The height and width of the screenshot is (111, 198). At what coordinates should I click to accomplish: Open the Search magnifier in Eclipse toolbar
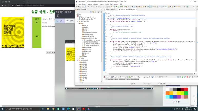click(x=193, y=7)
